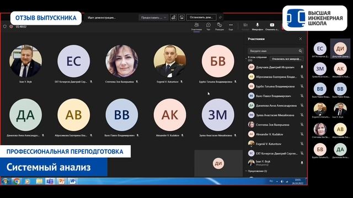Screen dimensions: 353x198
Task: Toggle muted mic for Данилова Анна Александровна
Action: pos(302,105)
